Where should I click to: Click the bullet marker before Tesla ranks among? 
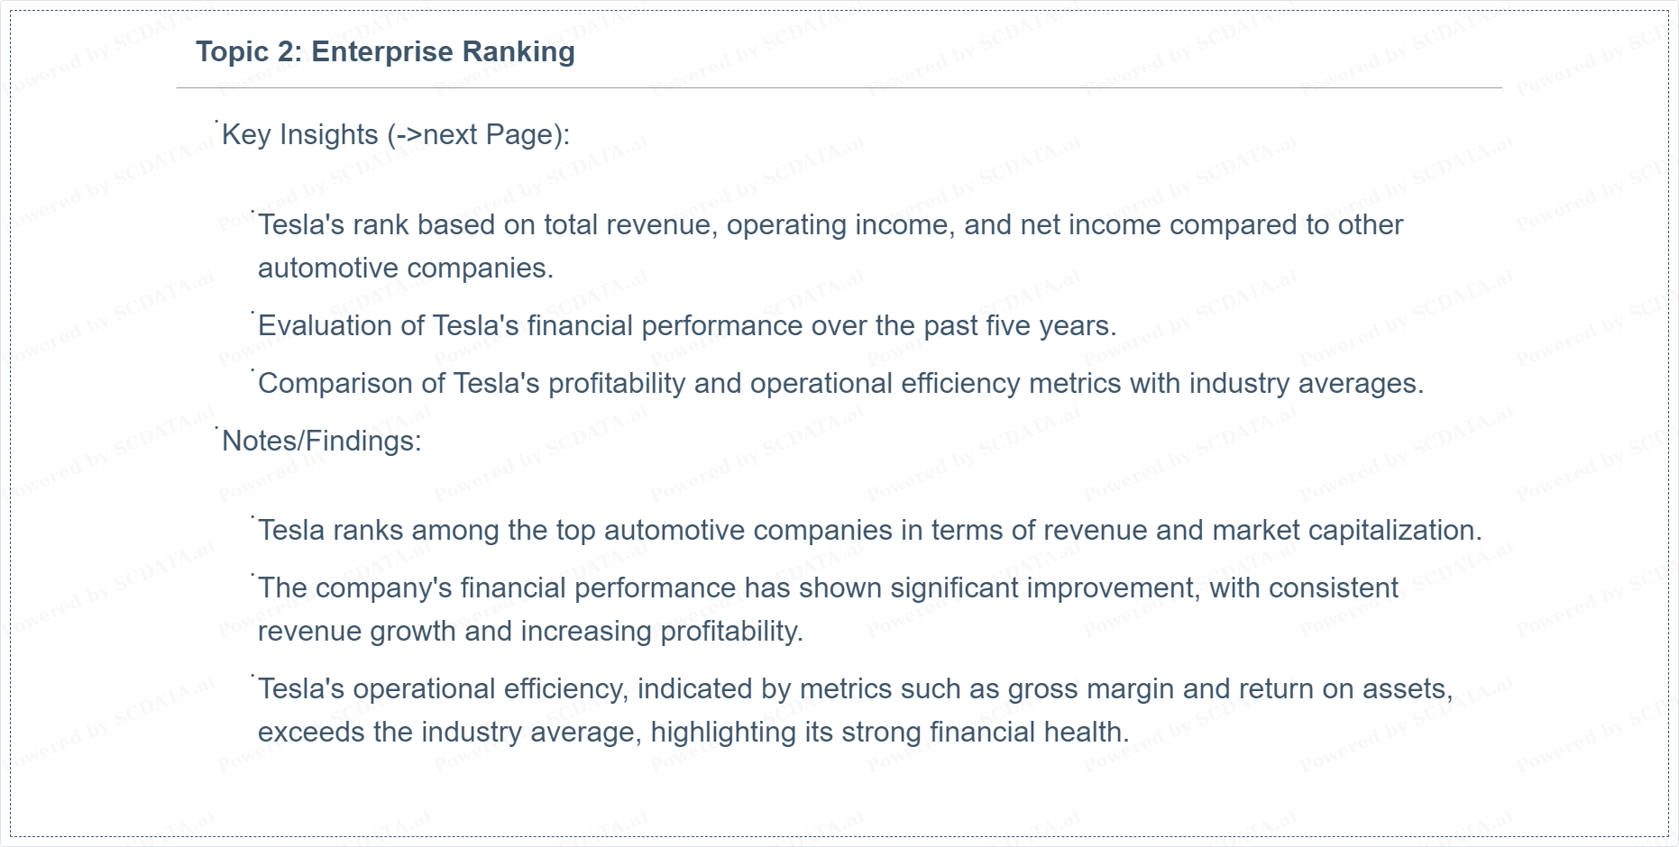(x=252, y=516)
